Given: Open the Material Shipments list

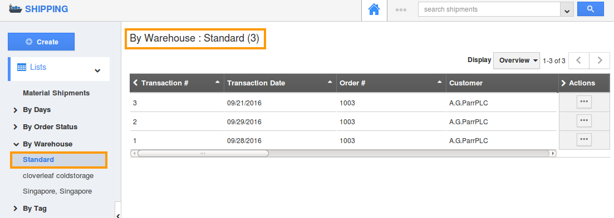Looking at the screenshot, I should [x=56, y=93].
